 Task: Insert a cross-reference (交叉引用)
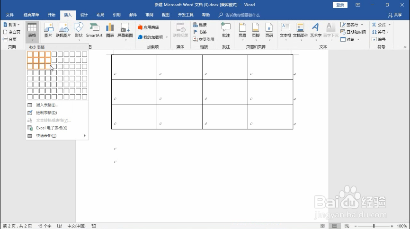point(204,39)
